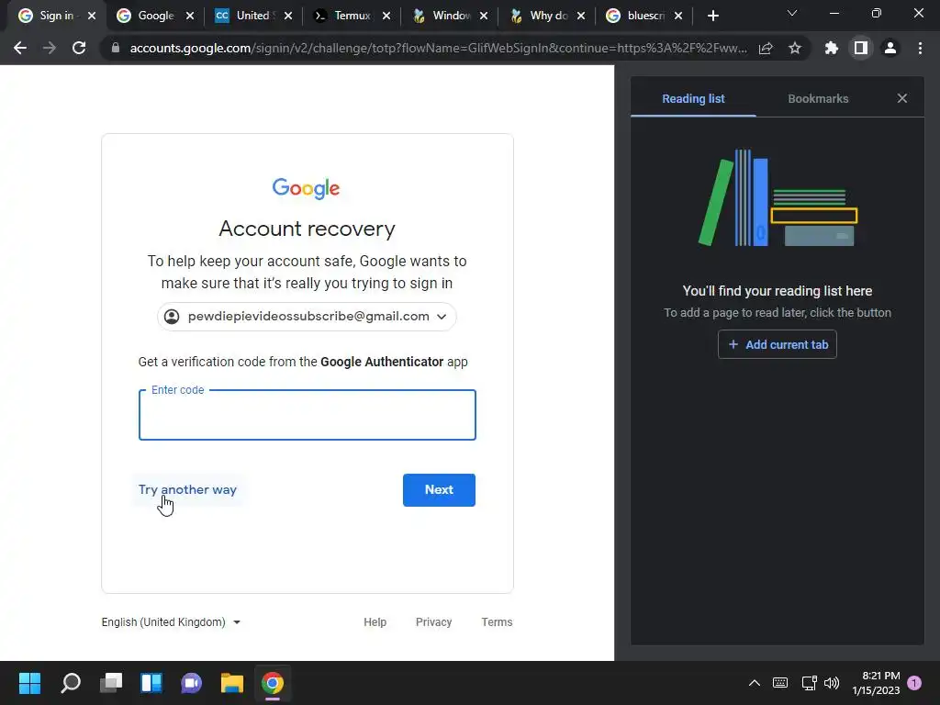Switch to the Termux tab
Screen dimensions: 940x705
351,16
